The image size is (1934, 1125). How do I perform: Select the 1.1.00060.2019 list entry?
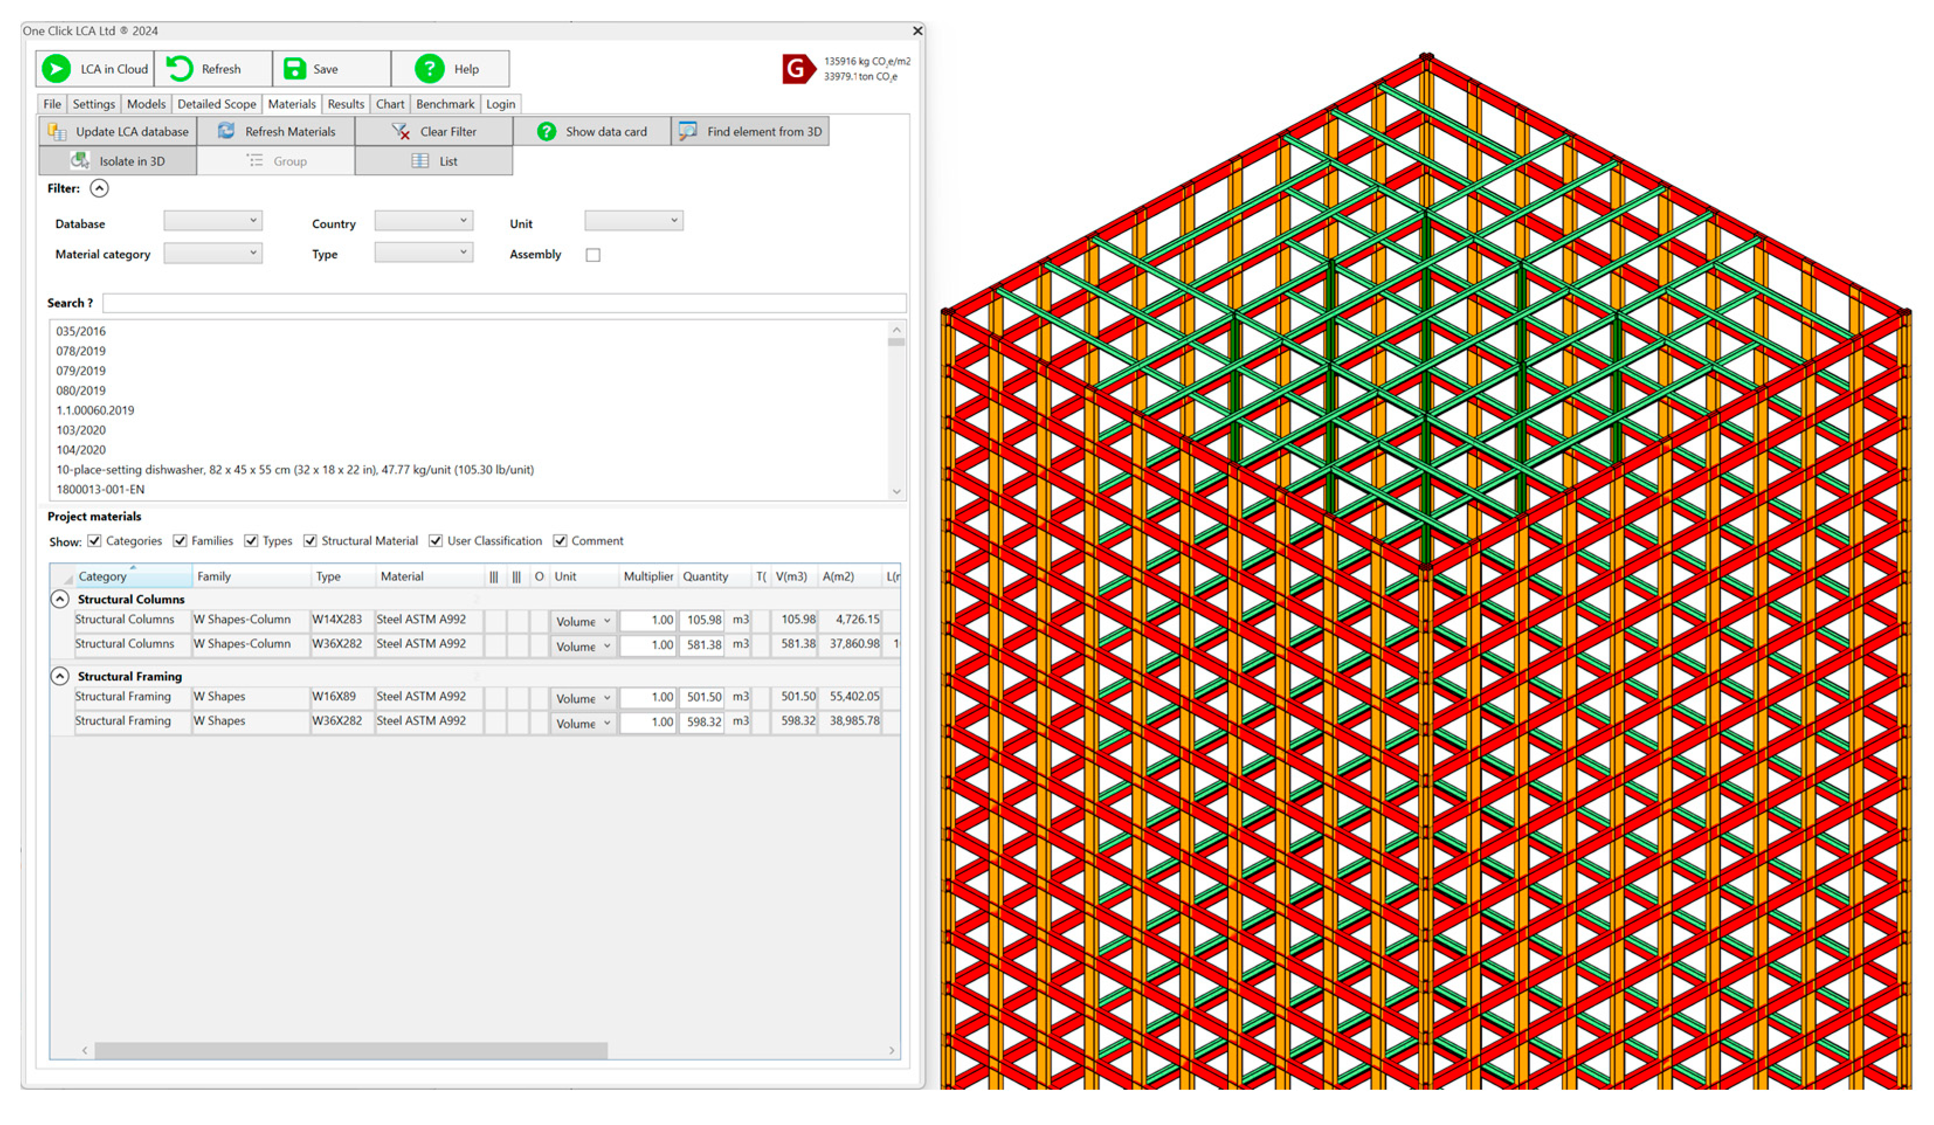(x=95, y=411)
